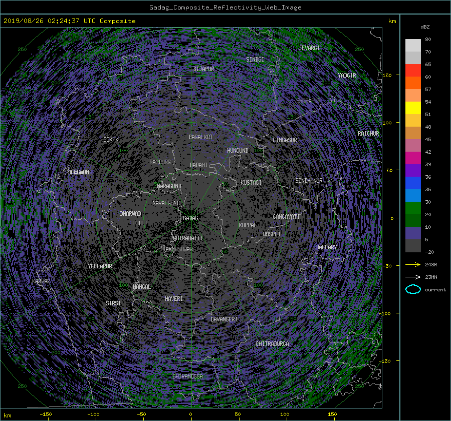Click the HAVERI city label
This screenshot has width=451, height=421.
(x=174, y=298)
